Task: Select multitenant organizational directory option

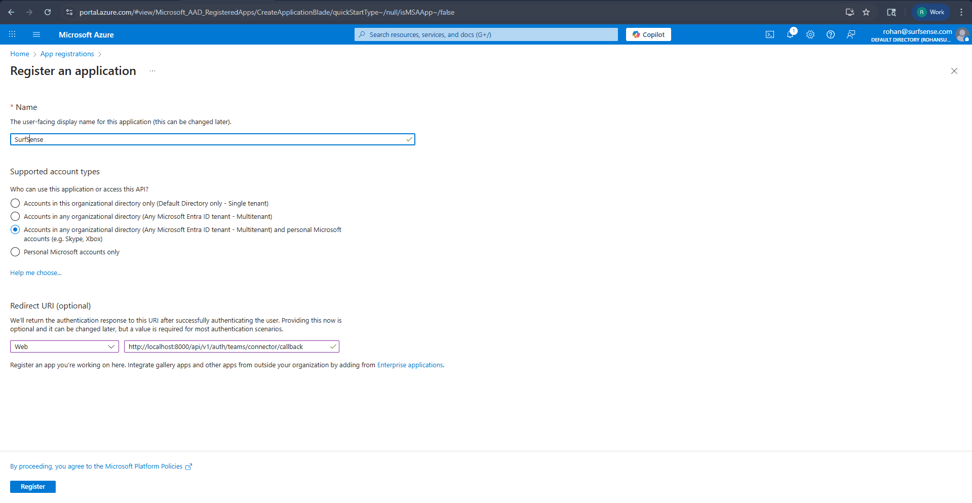Action: click(15, 216)
